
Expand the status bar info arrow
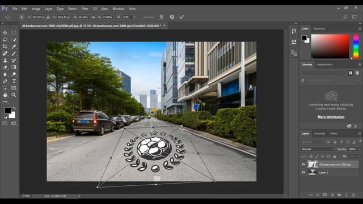tap(79, 196)
